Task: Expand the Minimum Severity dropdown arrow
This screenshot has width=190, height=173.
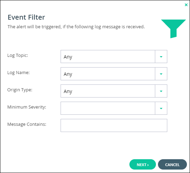Action: (161, 108)
